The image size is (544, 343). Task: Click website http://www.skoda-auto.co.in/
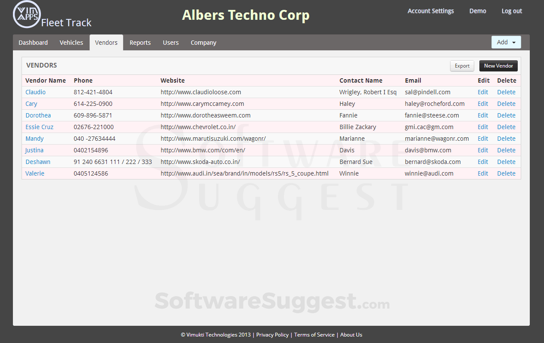200,162
